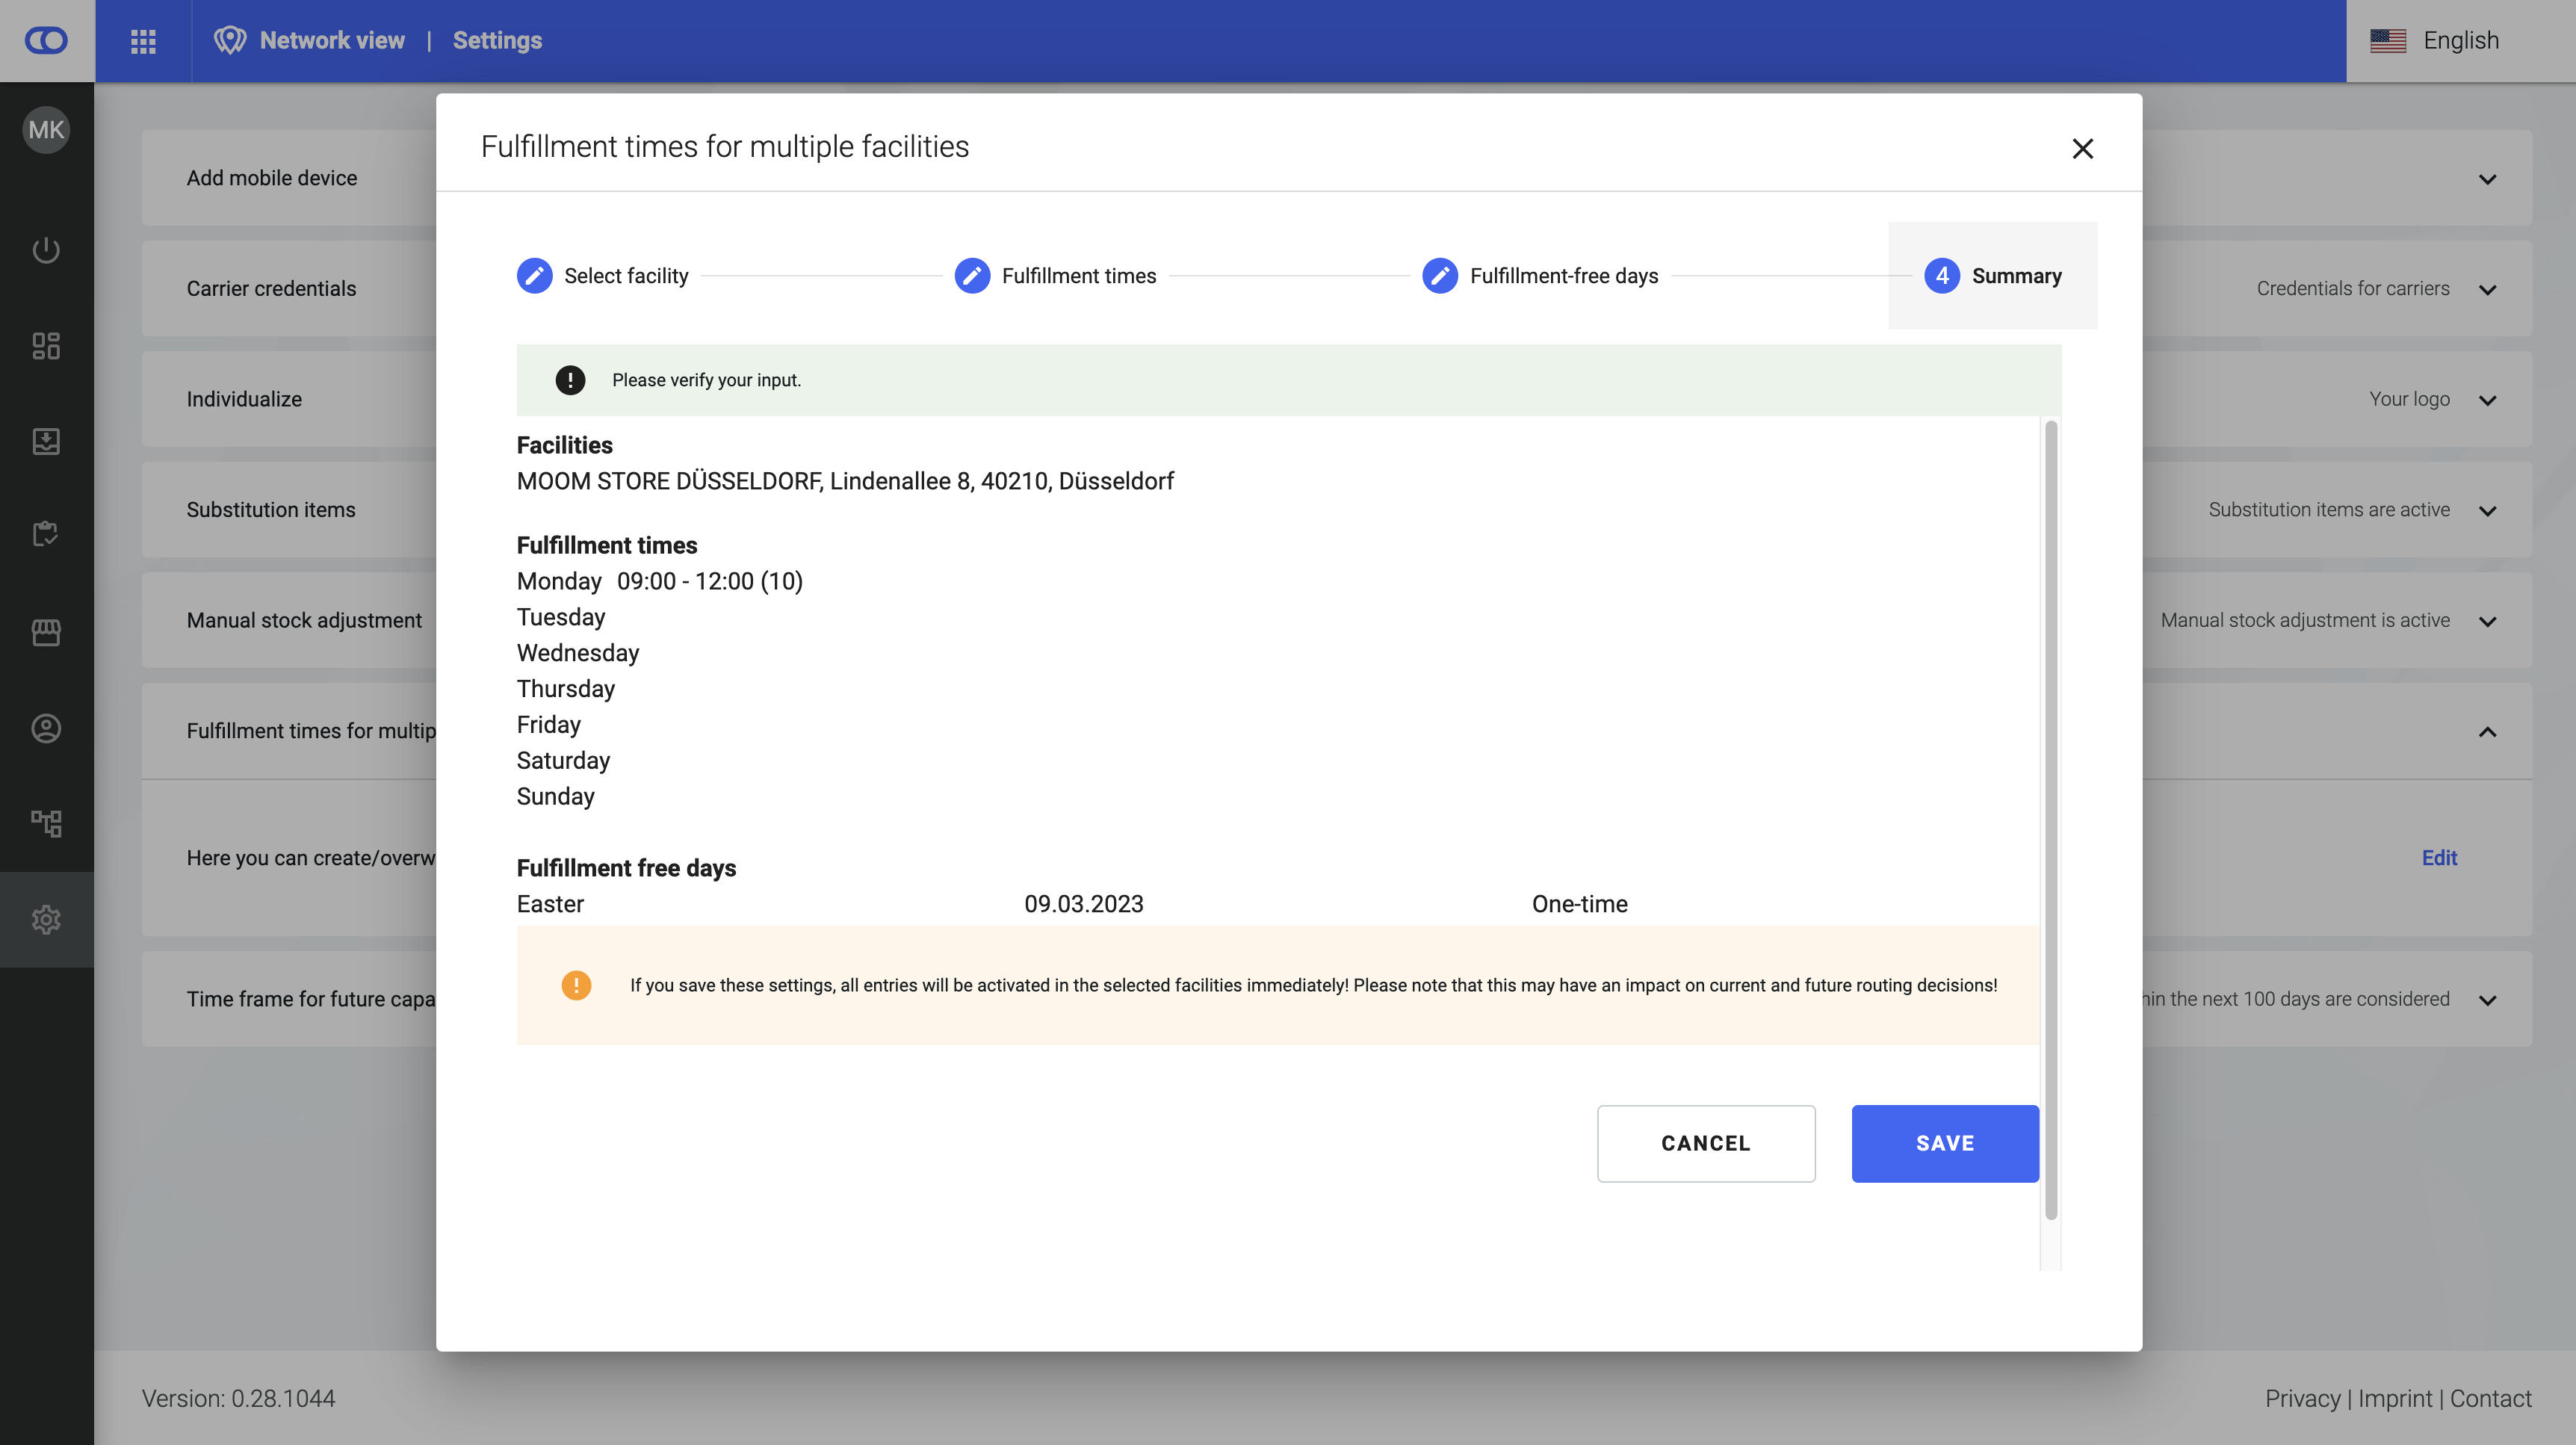
Task: Open the settings gear sidebar icon
Action: pyautogui.click(x=46, y=919)
